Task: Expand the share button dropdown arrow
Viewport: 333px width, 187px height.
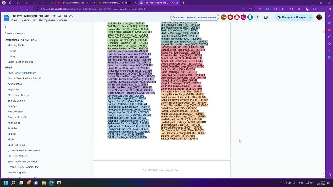Action: coord(310,17)
